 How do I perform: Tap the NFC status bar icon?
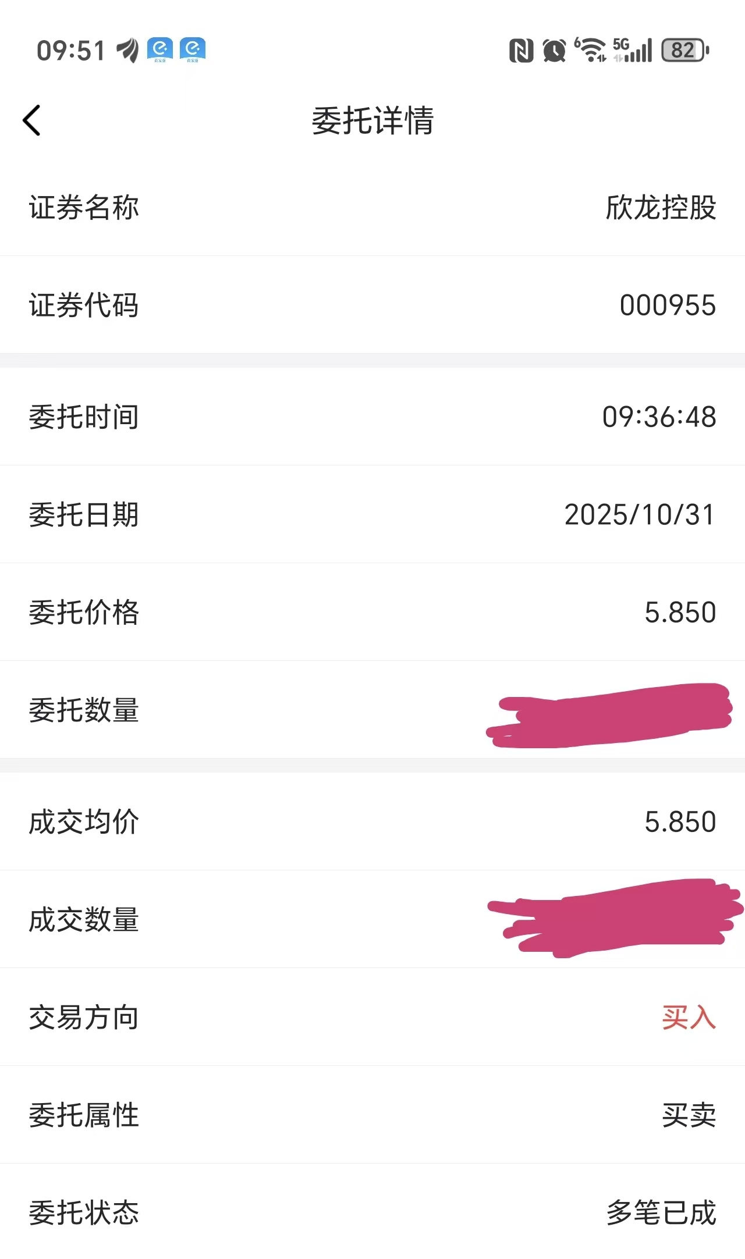point(521,51)
